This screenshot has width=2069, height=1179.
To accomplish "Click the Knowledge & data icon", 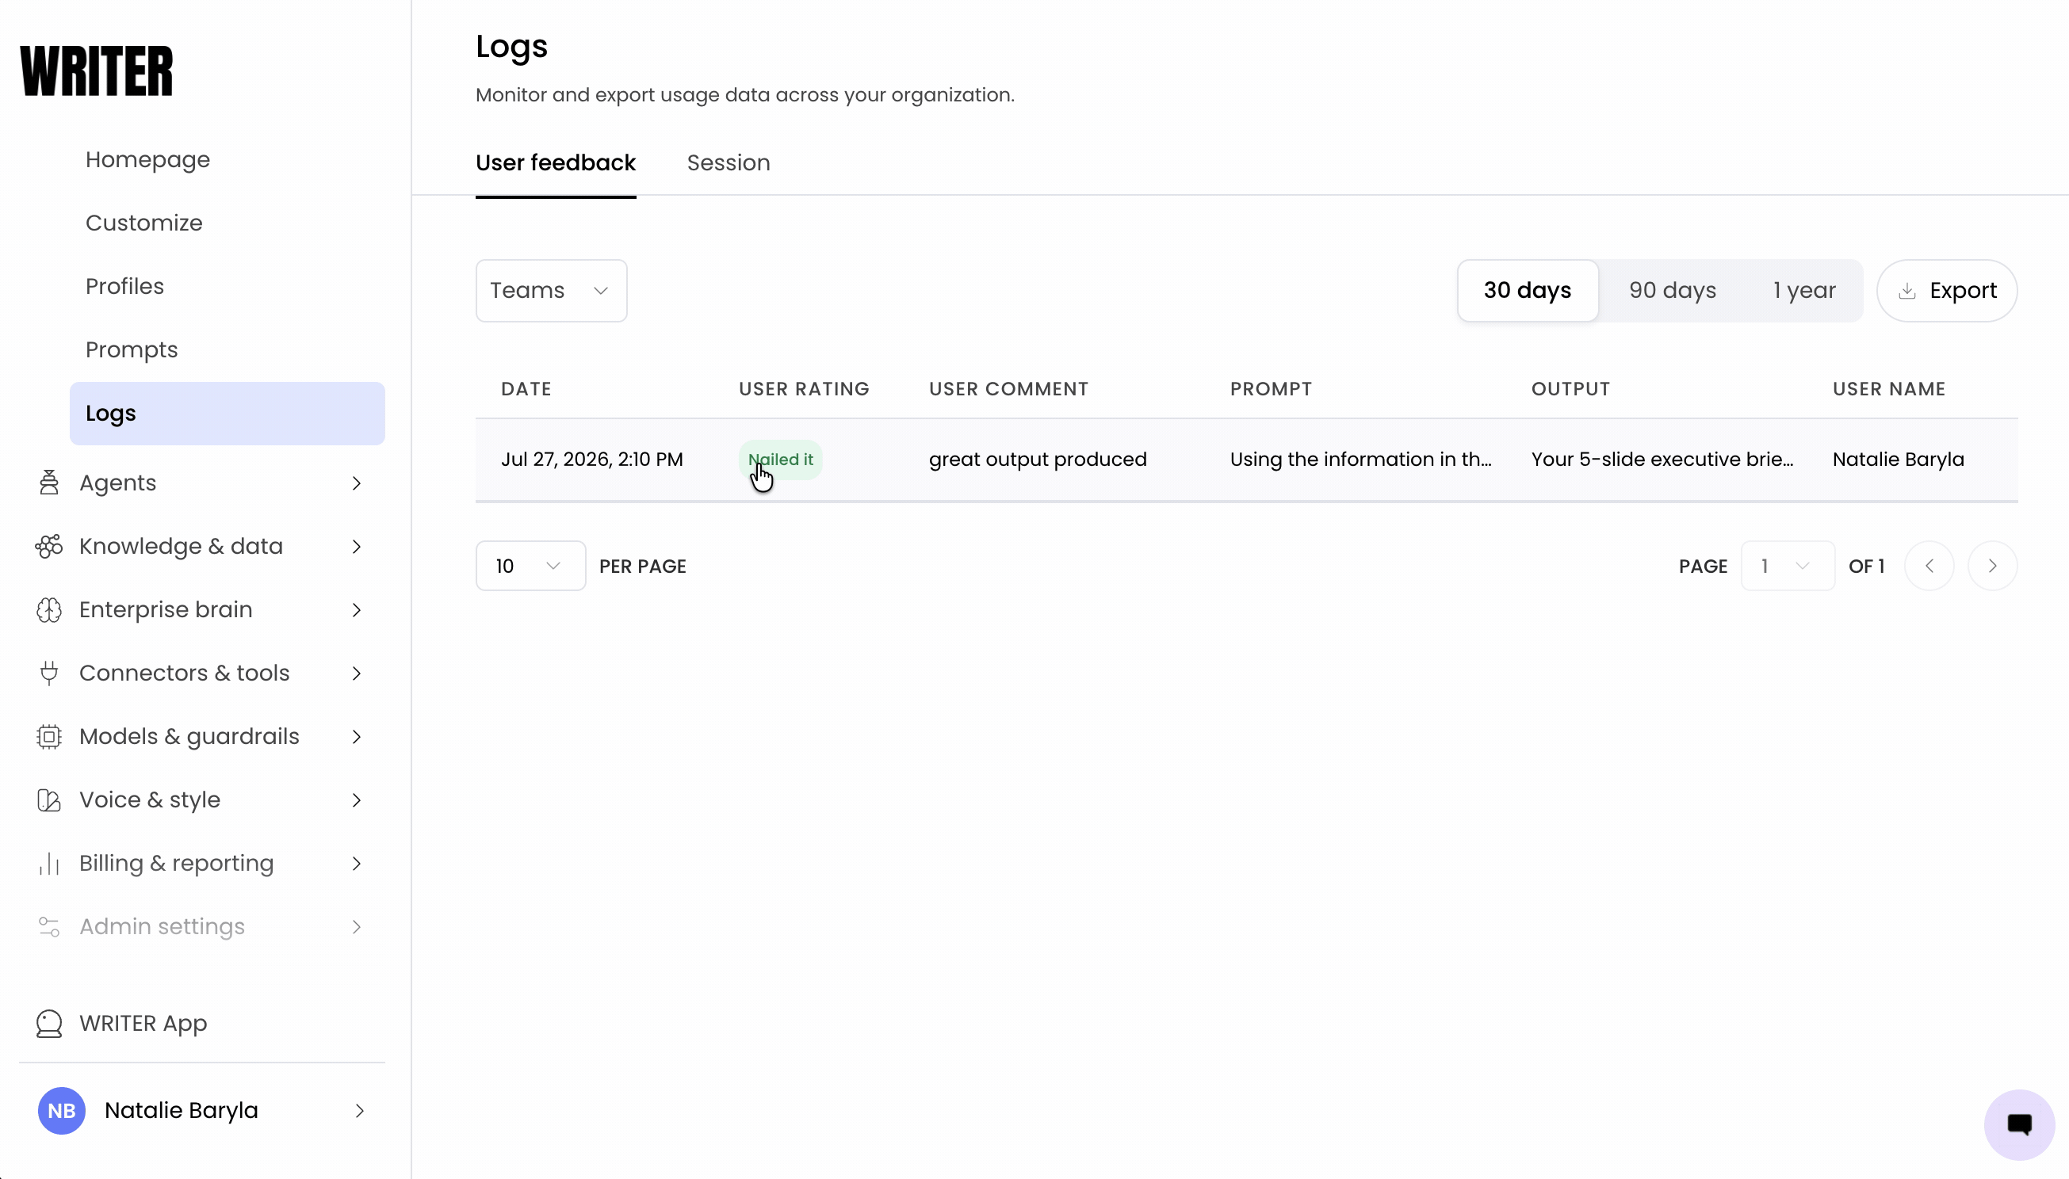I will tap(48, 547).
